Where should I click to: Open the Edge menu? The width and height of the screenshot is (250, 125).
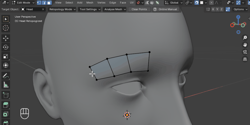[113, 2]
